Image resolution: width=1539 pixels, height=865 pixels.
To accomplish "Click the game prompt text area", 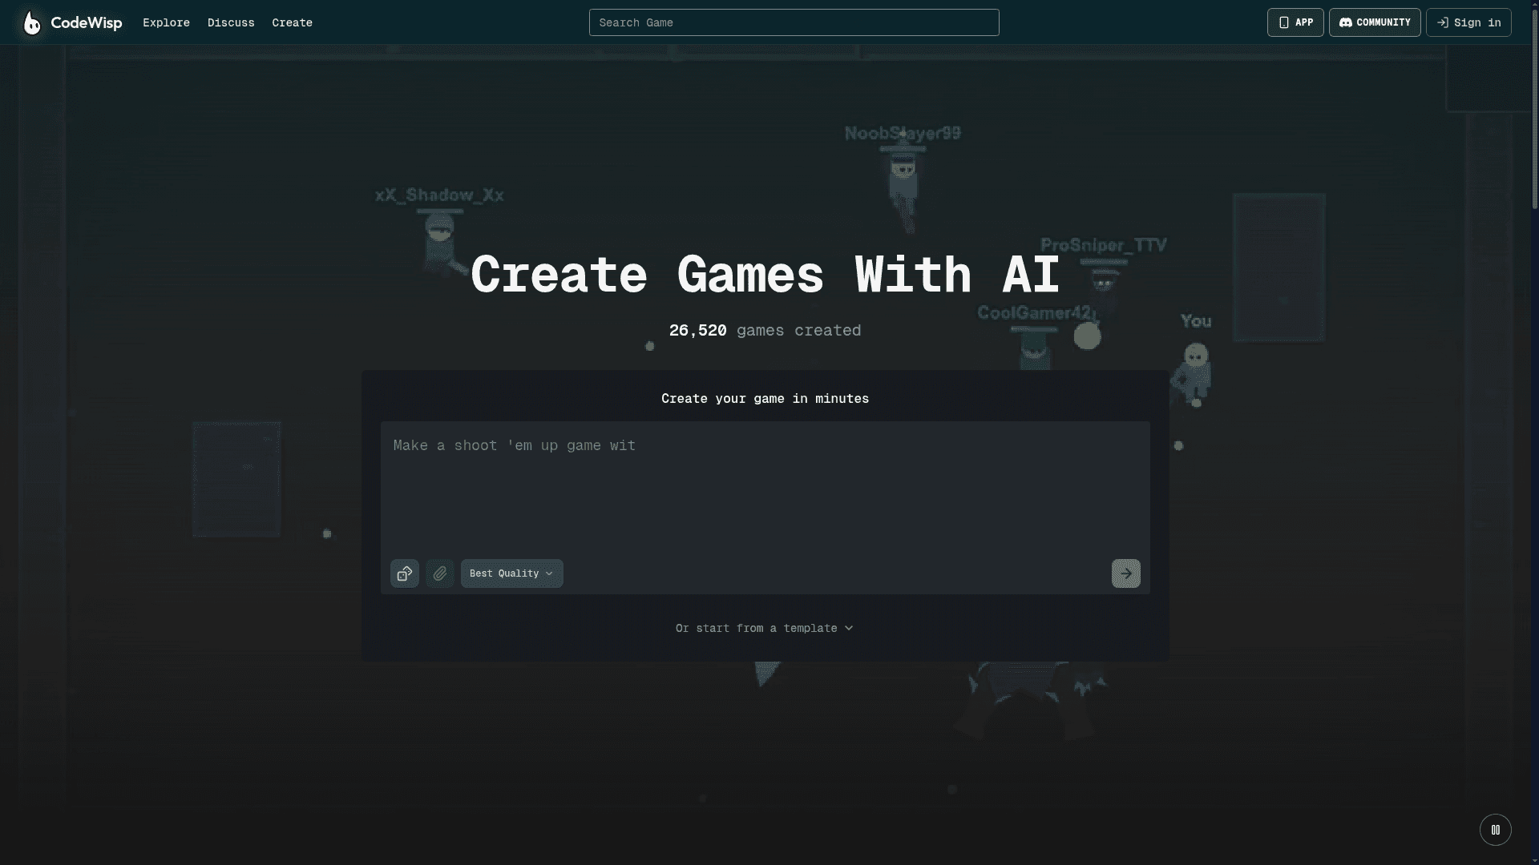I will 765,489.
